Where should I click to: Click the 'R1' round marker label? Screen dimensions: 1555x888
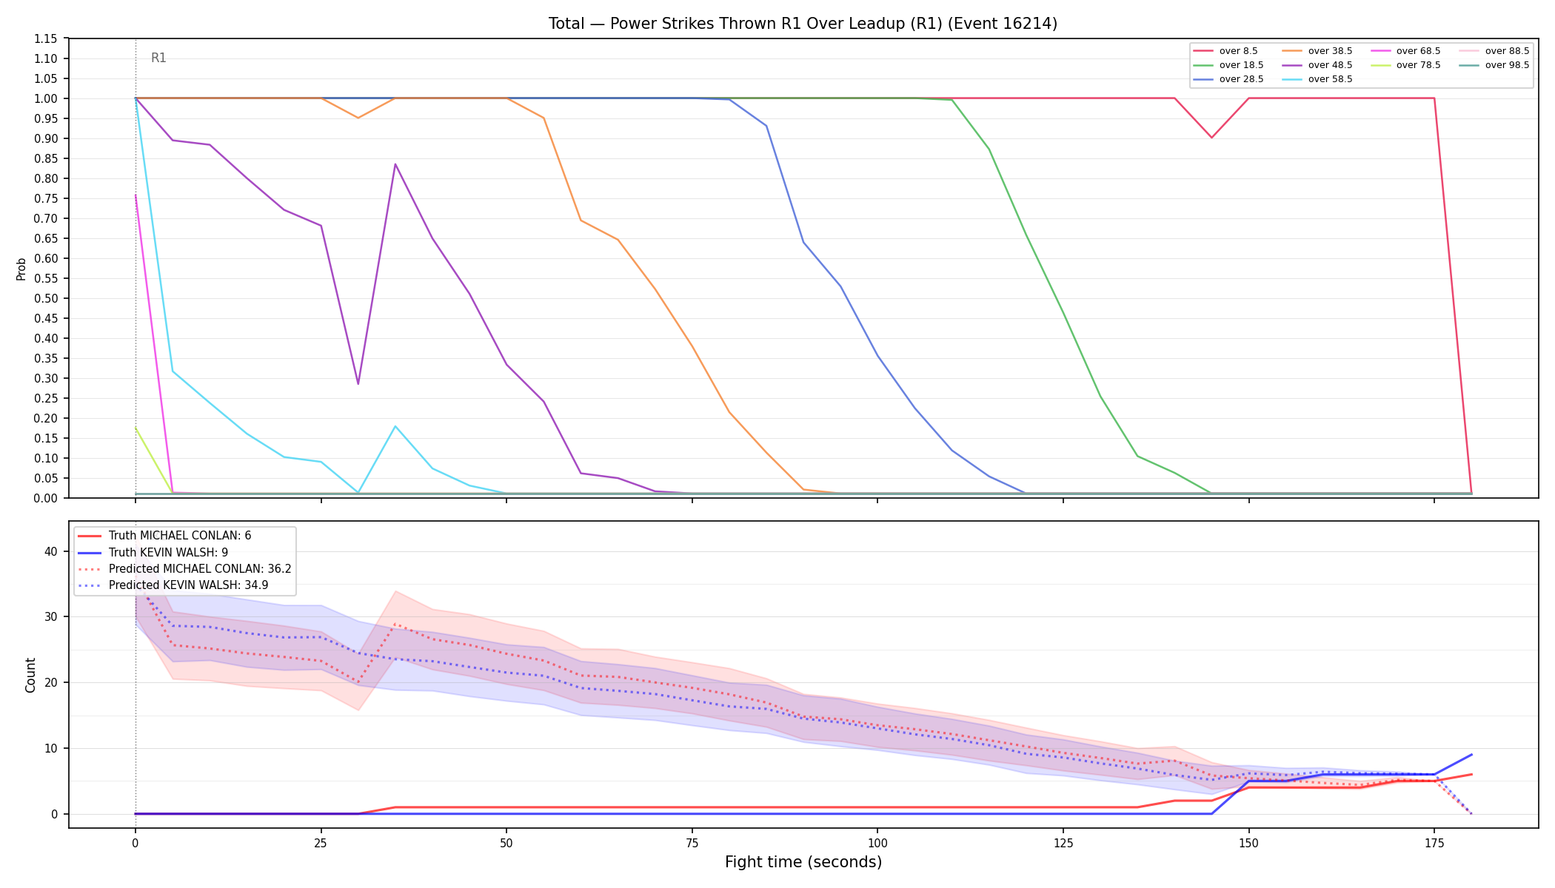[158, 58]
